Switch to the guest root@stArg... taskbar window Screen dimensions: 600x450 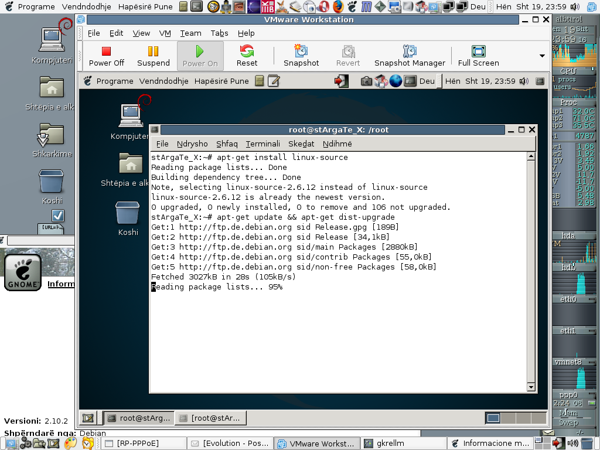[x=139, y=418]
